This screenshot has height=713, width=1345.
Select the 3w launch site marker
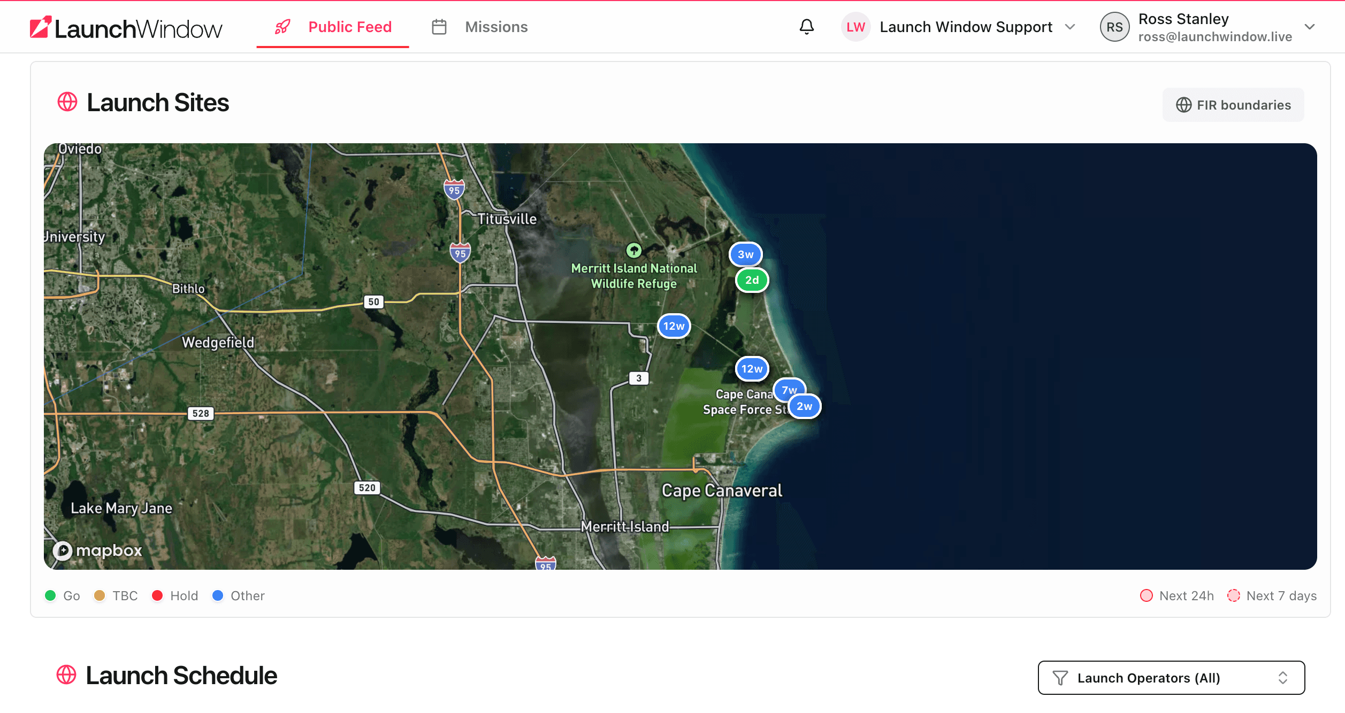(x=745, y=254)
